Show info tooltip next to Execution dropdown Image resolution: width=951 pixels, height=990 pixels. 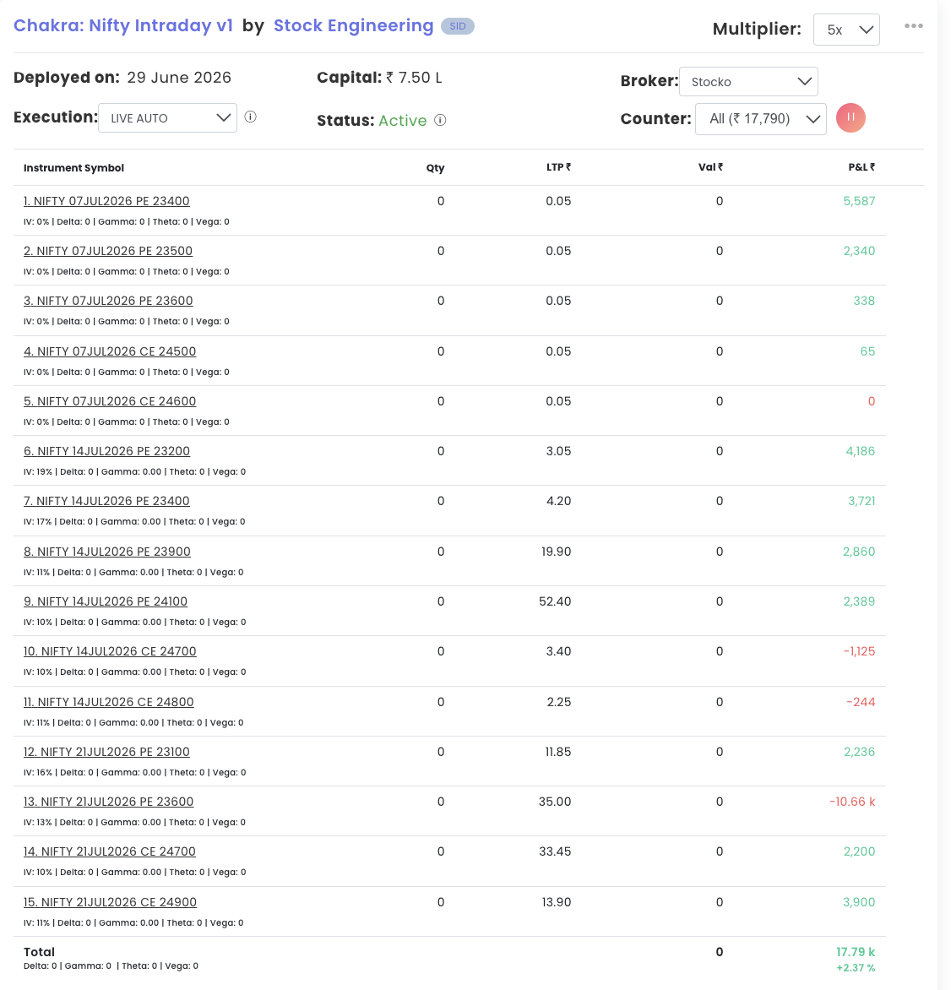click(251, 117)
